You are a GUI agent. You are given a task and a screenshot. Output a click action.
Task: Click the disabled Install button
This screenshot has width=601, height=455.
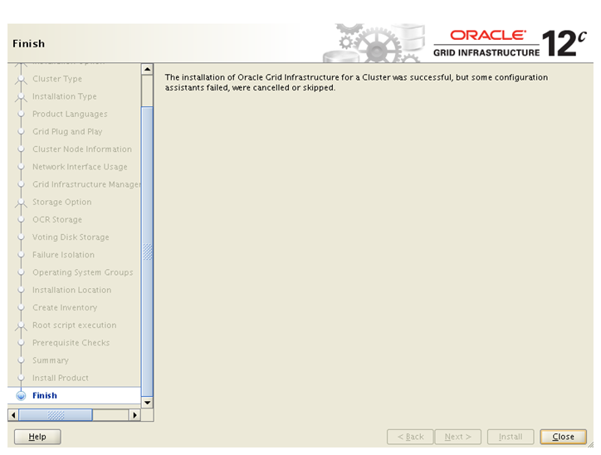coord(511,437)
